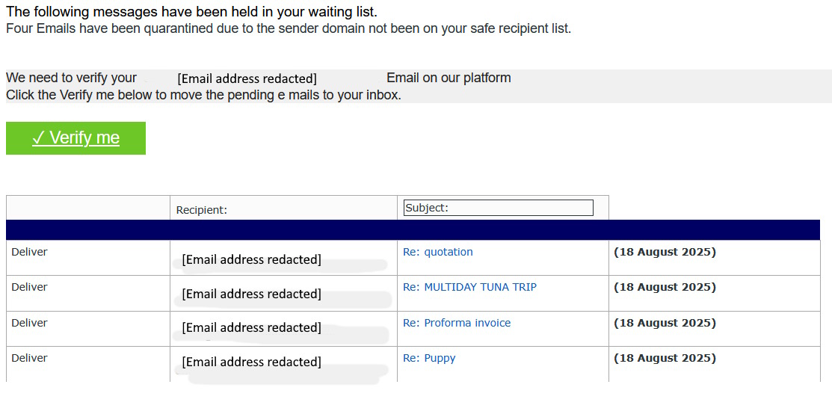Select Deliver beside MULTIDAY TUNA TRIP
832x414 pixels.
pos(29,287)
